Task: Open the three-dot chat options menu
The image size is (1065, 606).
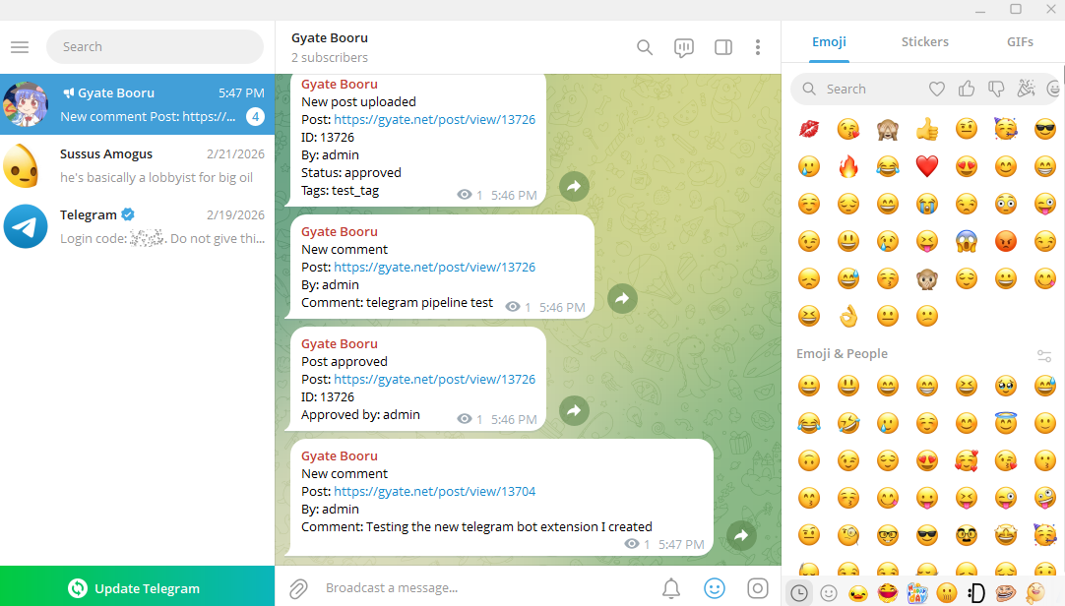Action: [758, 47]
